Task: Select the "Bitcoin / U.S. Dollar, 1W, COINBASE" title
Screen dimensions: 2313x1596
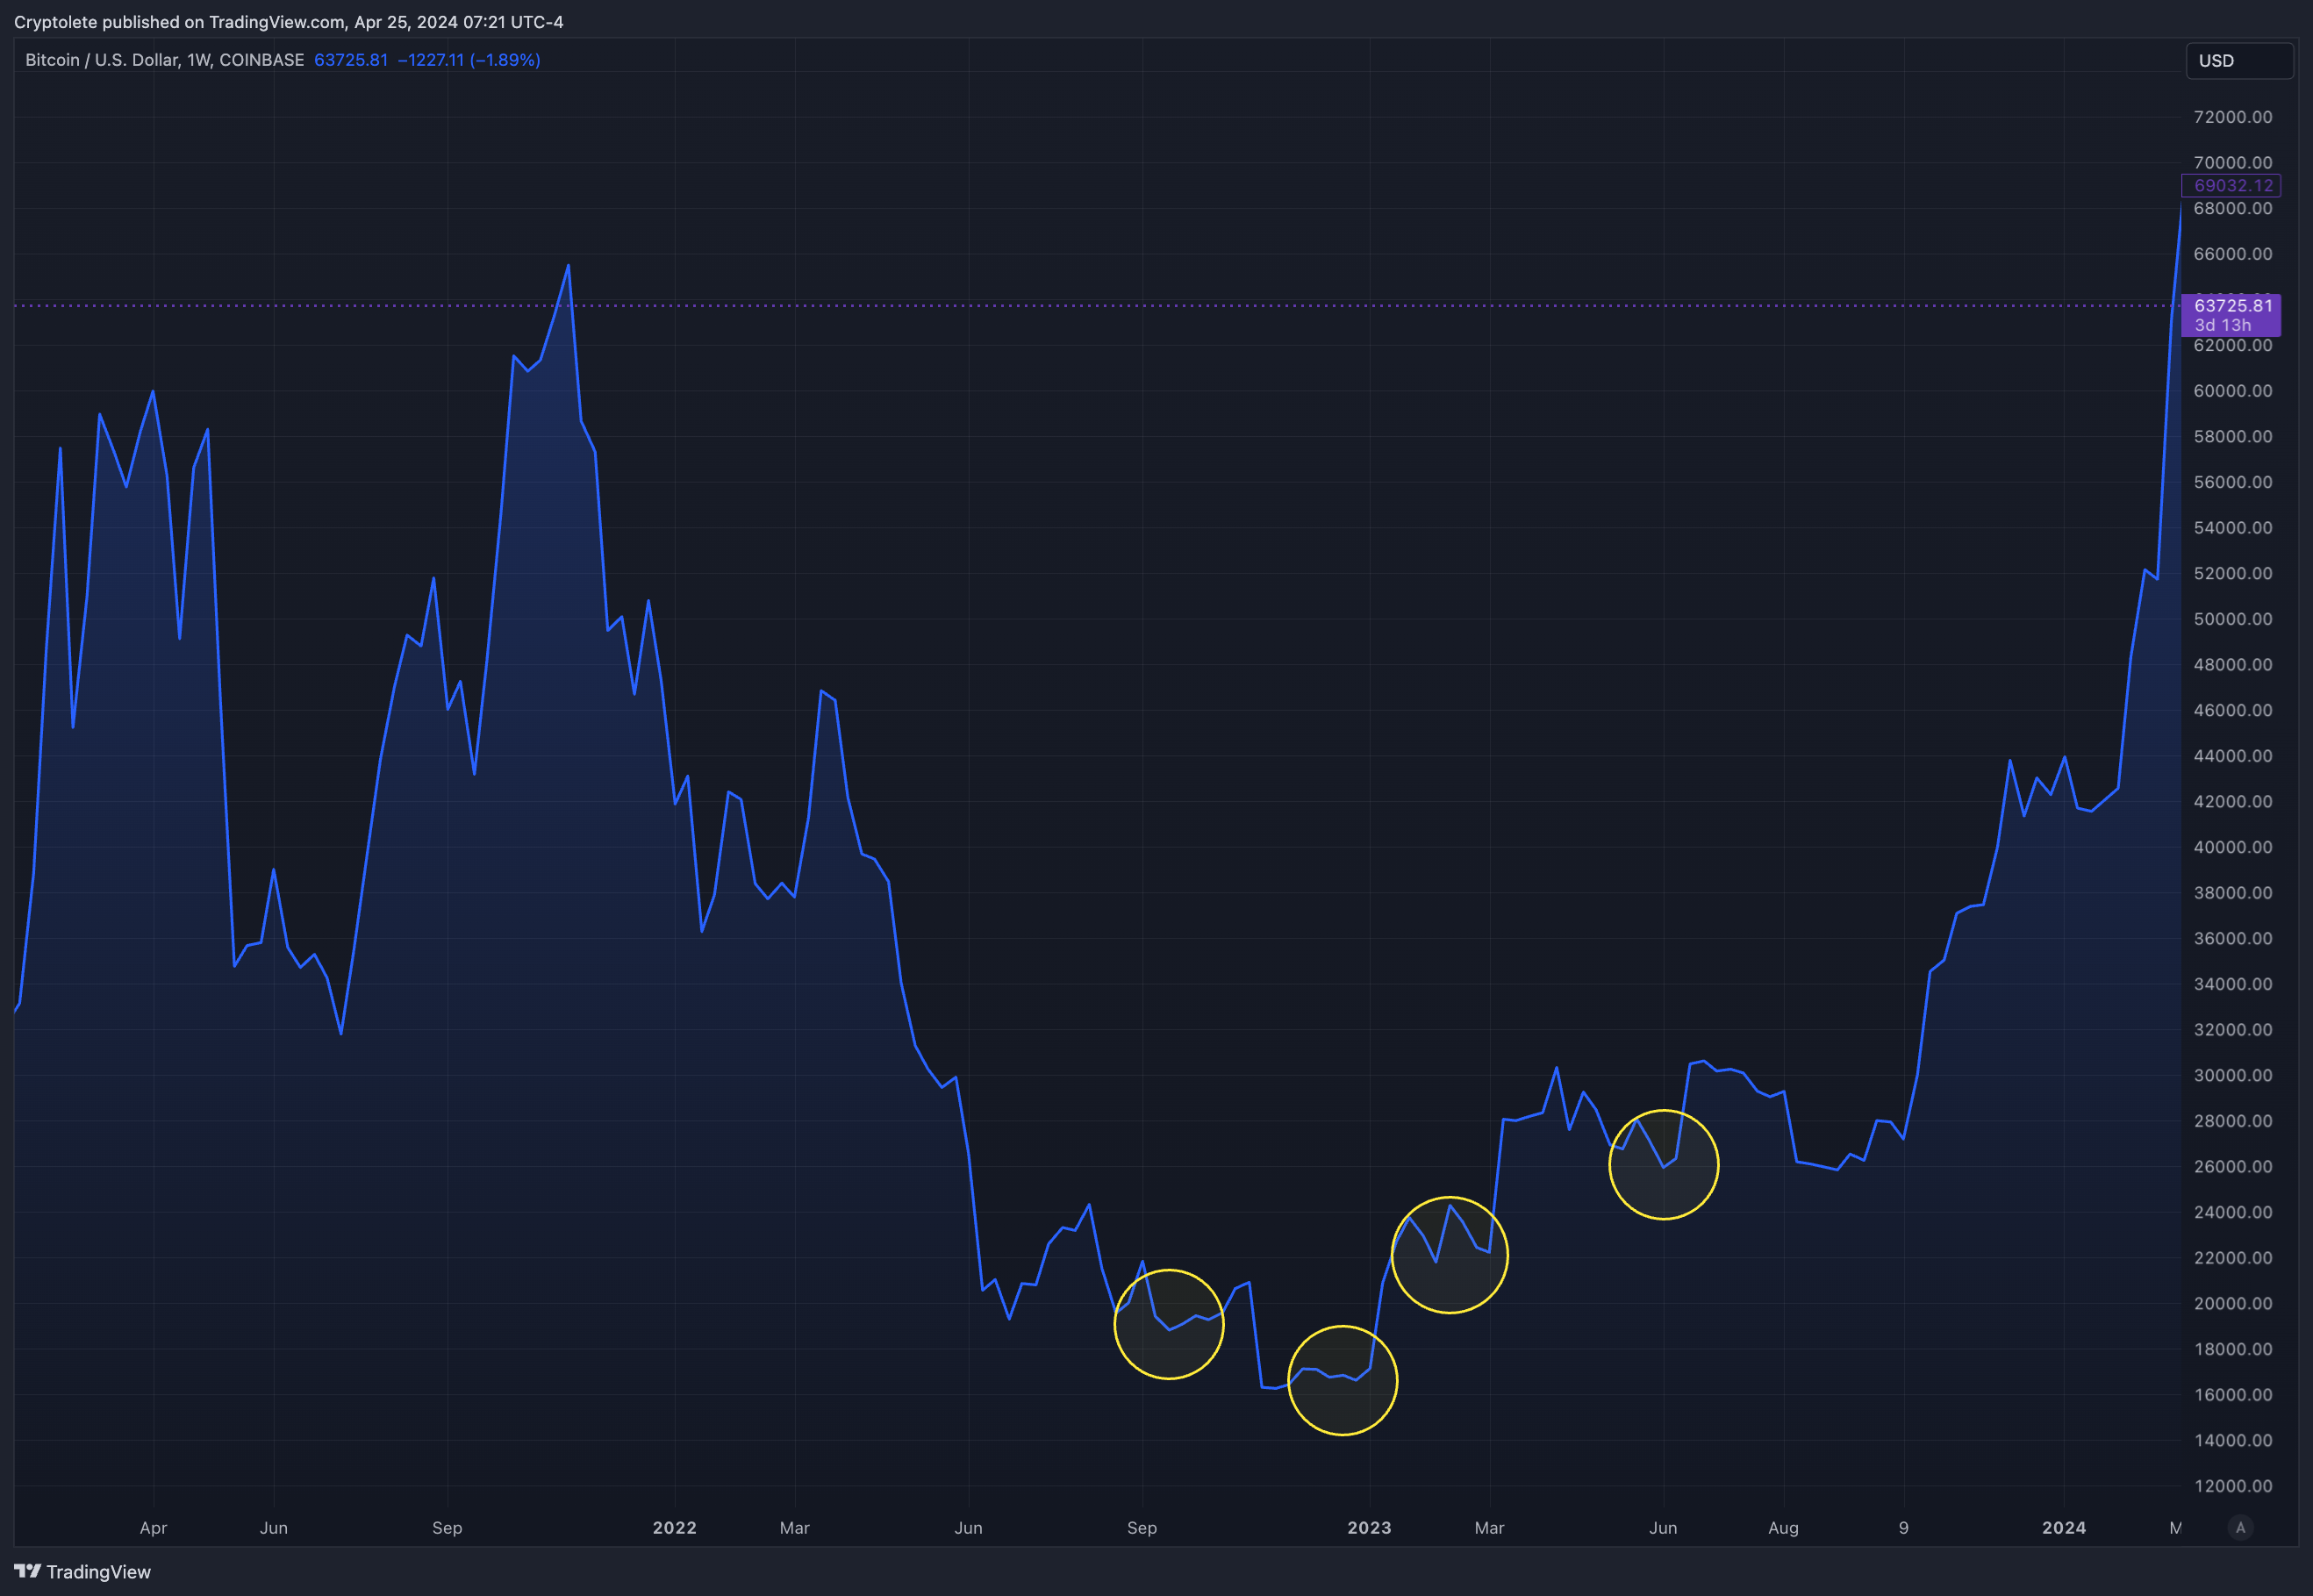Action: tap(165, 60)
